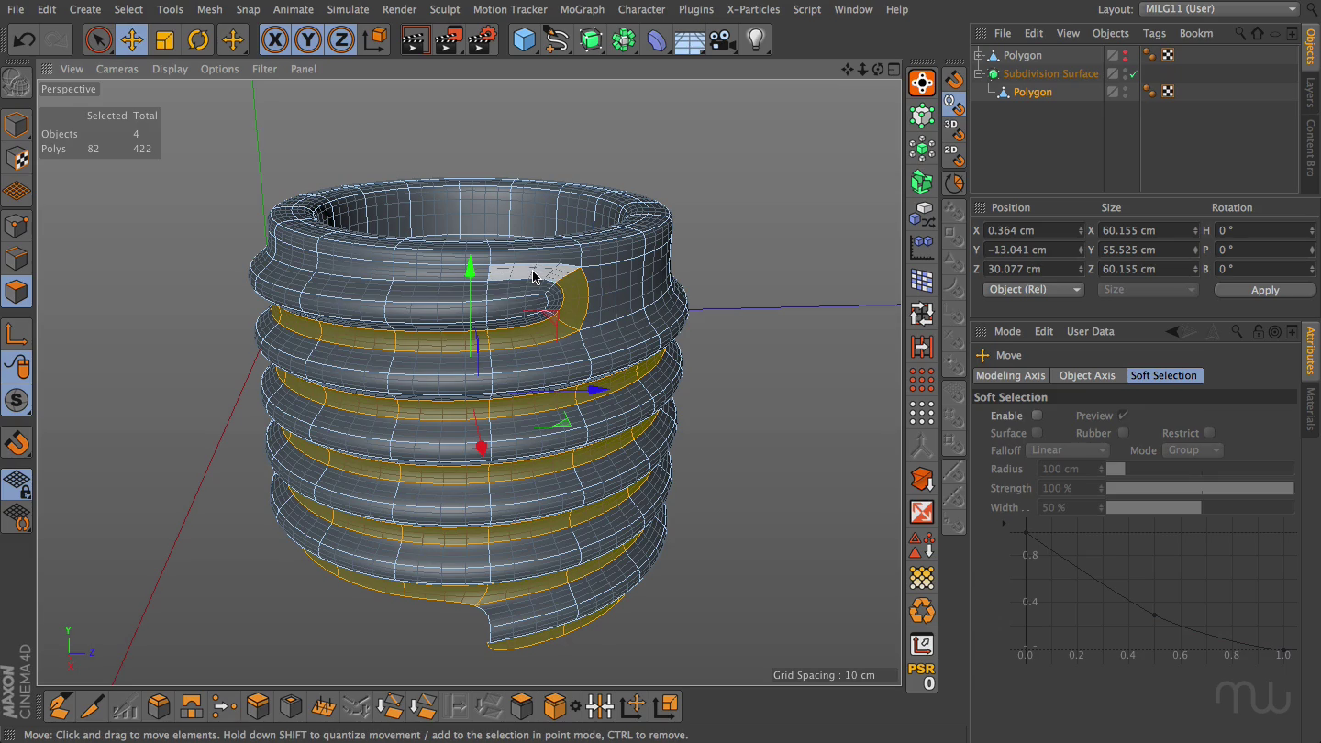1321x743 pixels.
Task: Add a Light object with bulb icon
Action: [756, 39]
